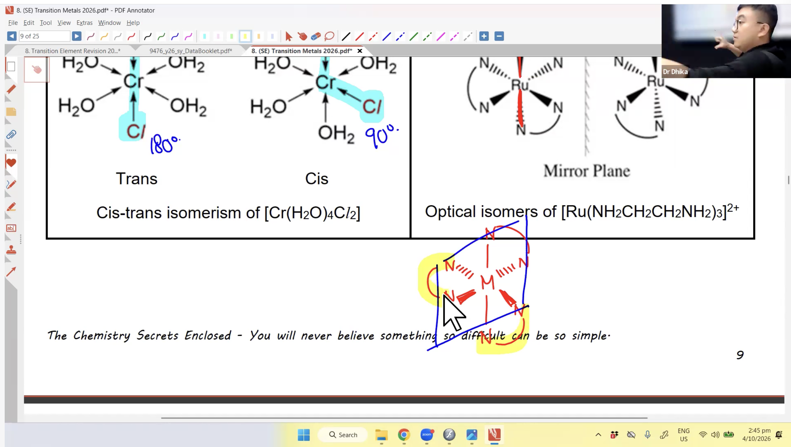This screenshot has width=791, height=447.
Task: Select the Pan hand tool in toolbar
Action: pyautogui.click(x=302, y=36)
